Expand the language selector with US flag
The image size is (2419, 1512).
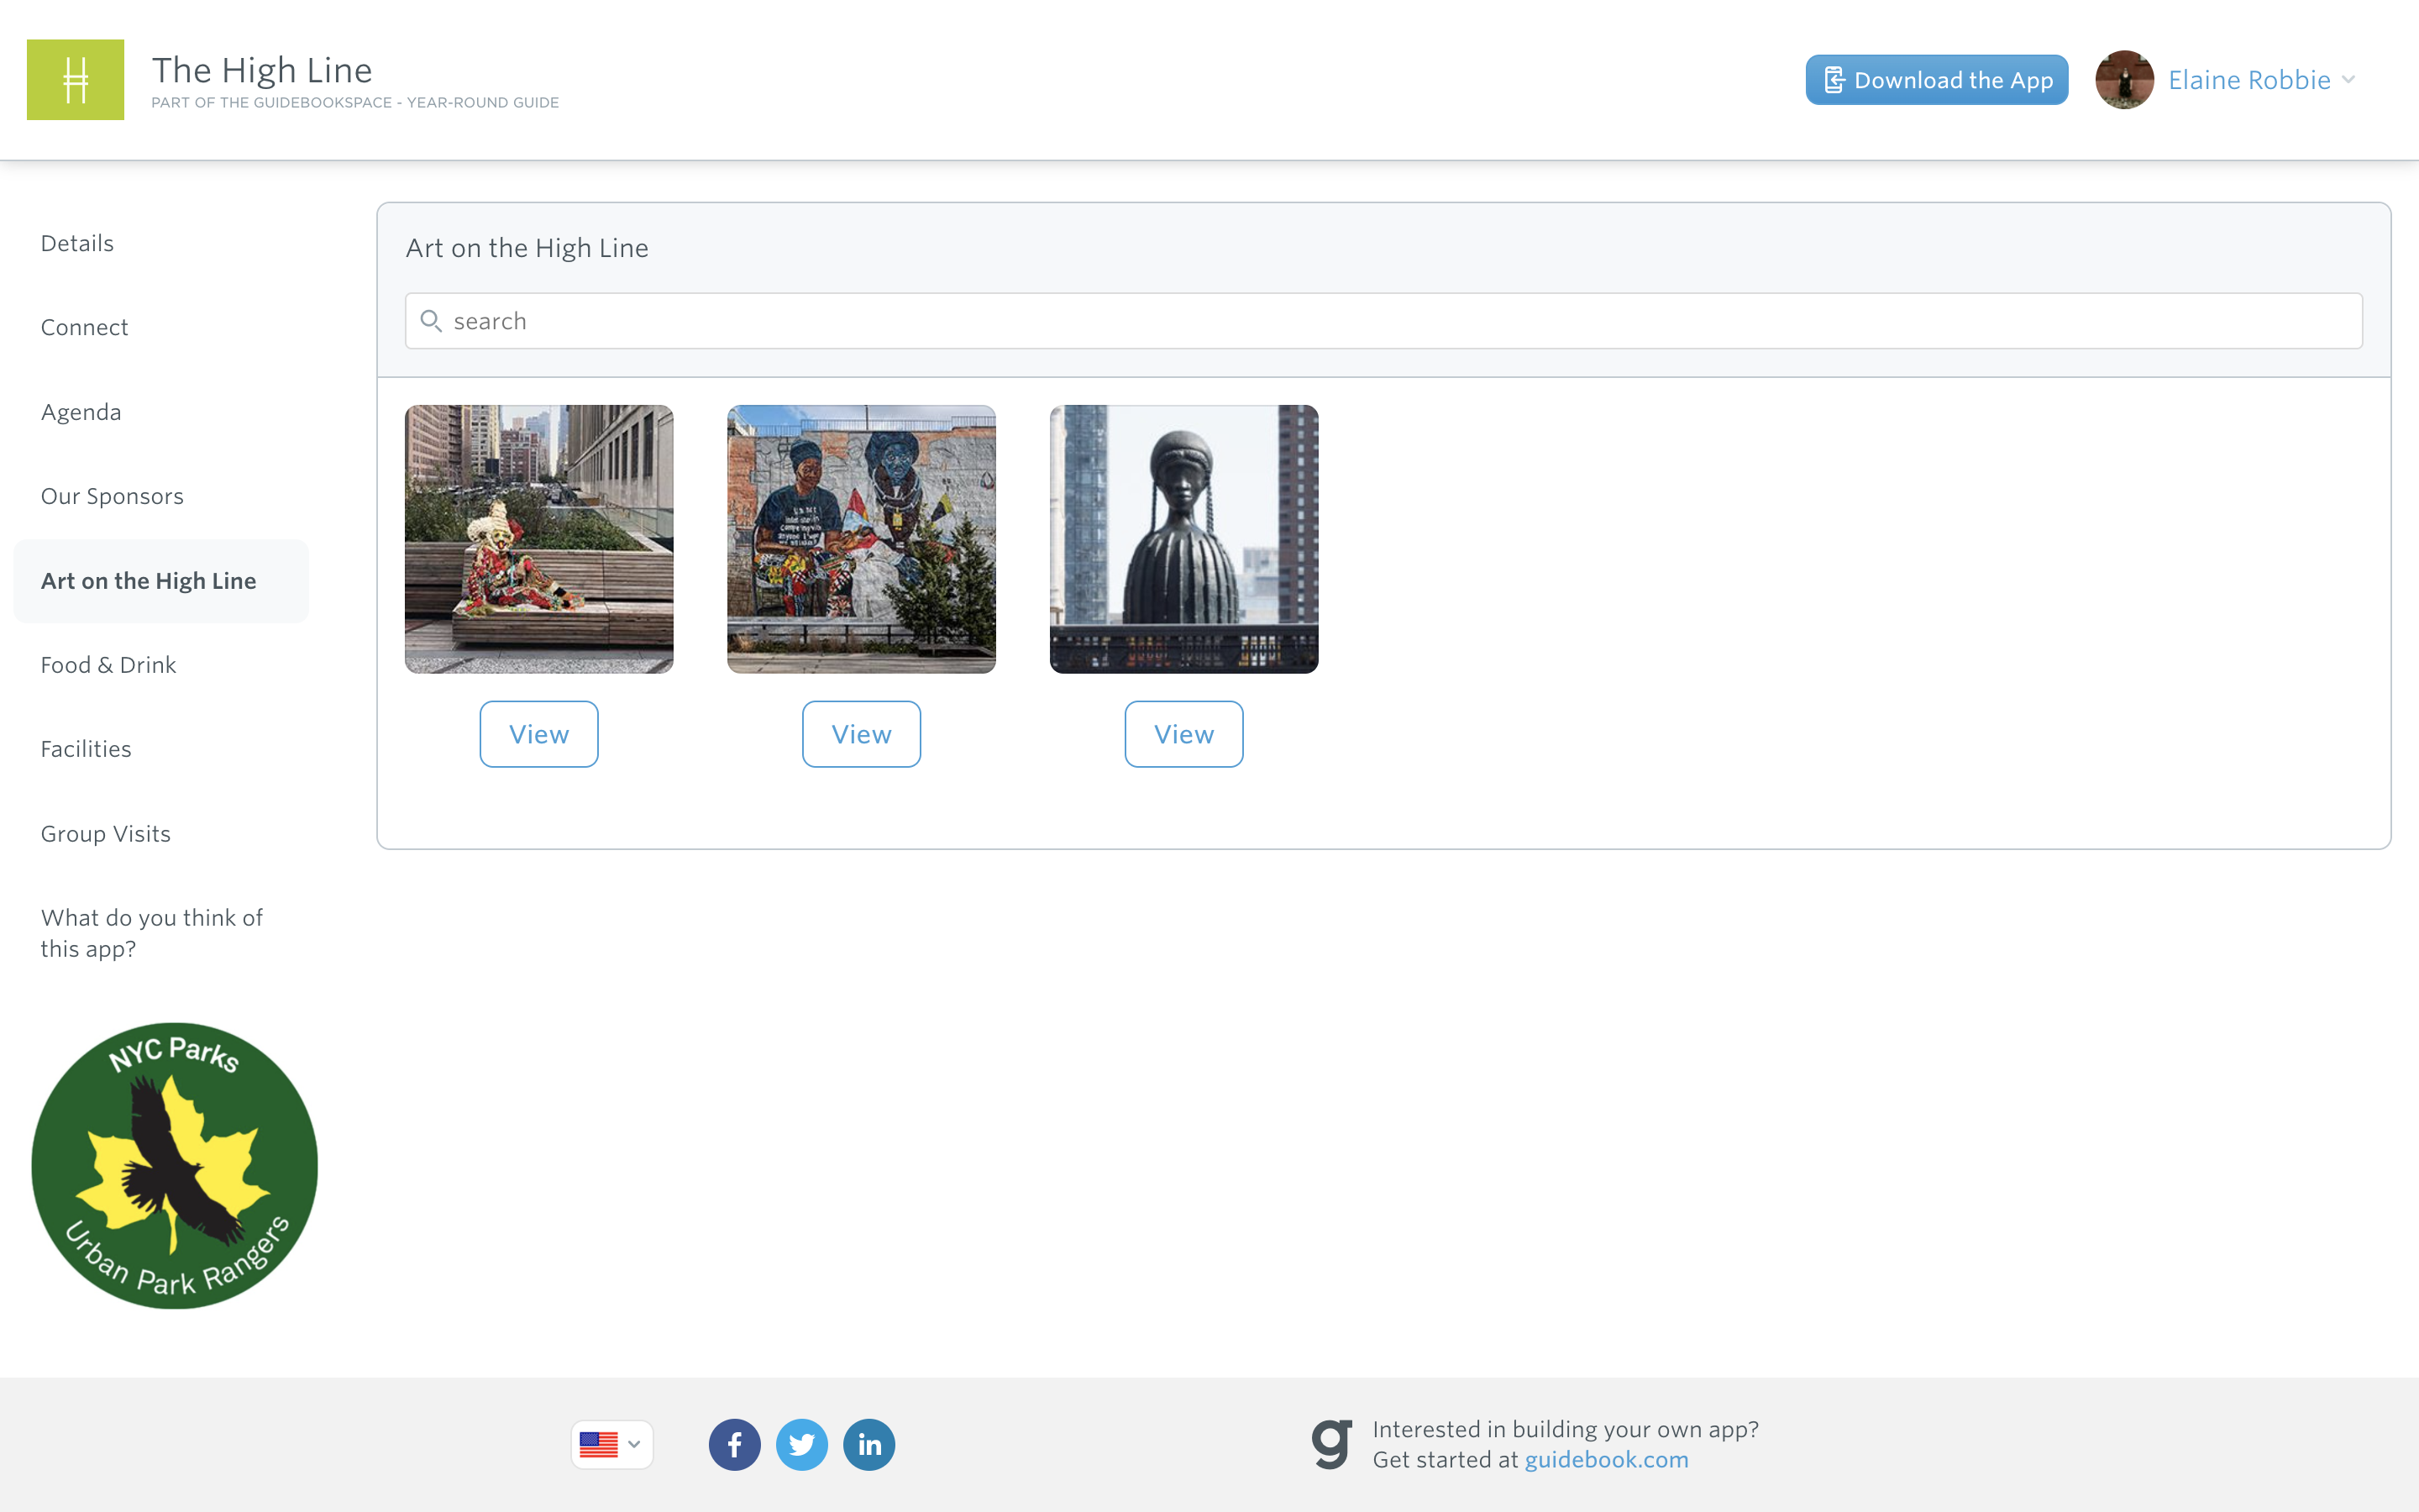pos(611,1444)
